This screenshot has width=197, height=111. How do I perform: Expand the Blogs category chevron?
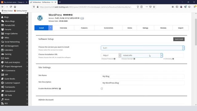point(27,17)
